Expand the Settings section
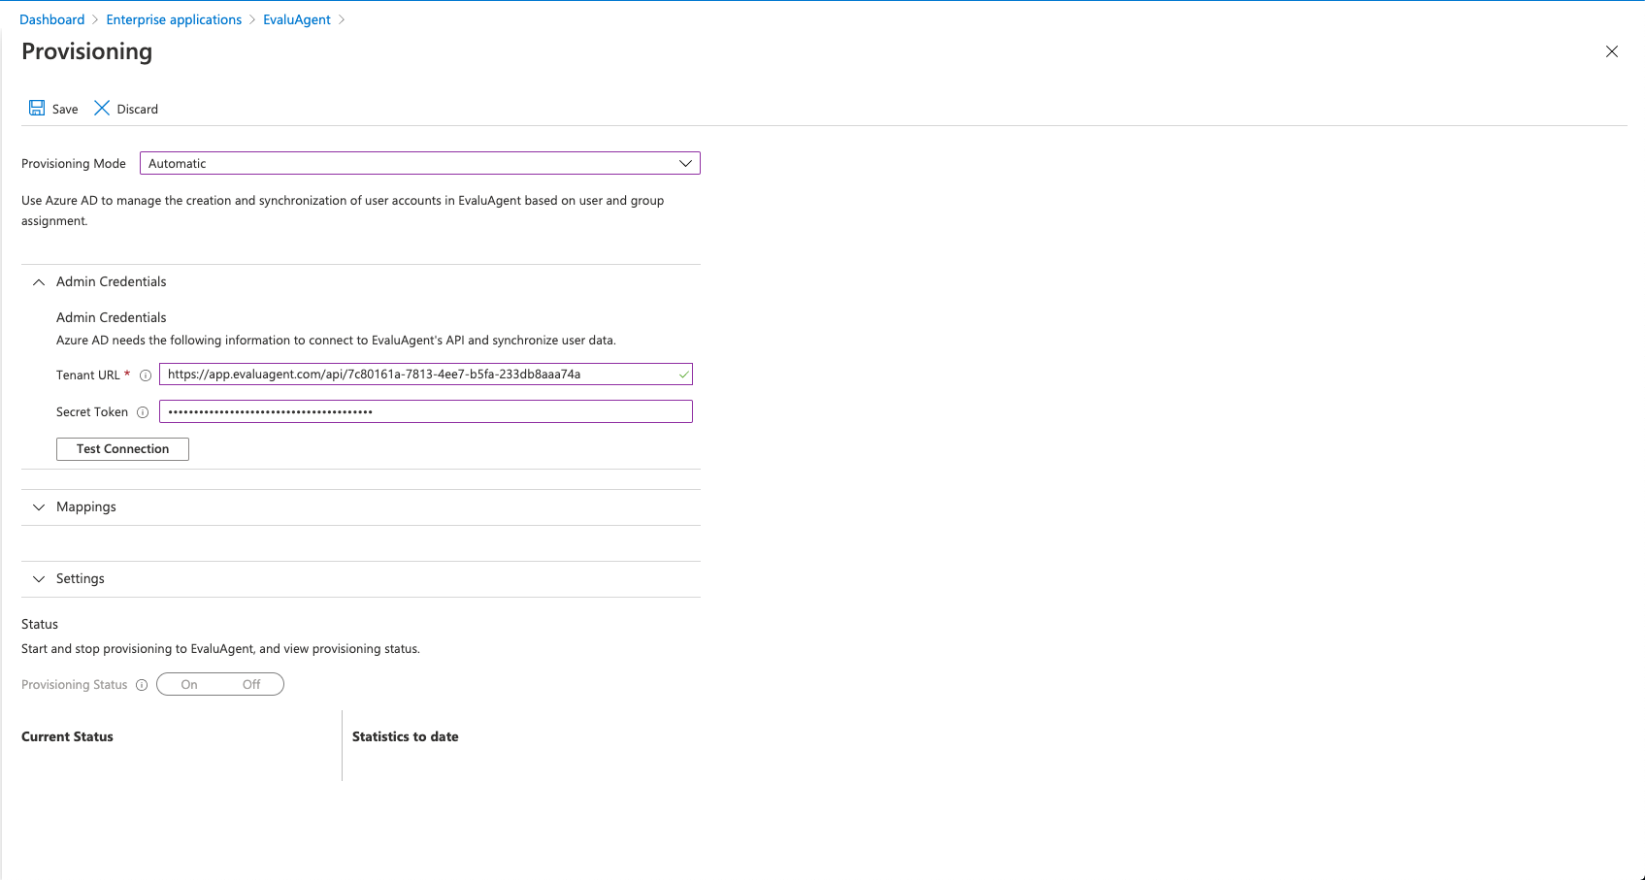1645x880 pixels. (39, 579)
